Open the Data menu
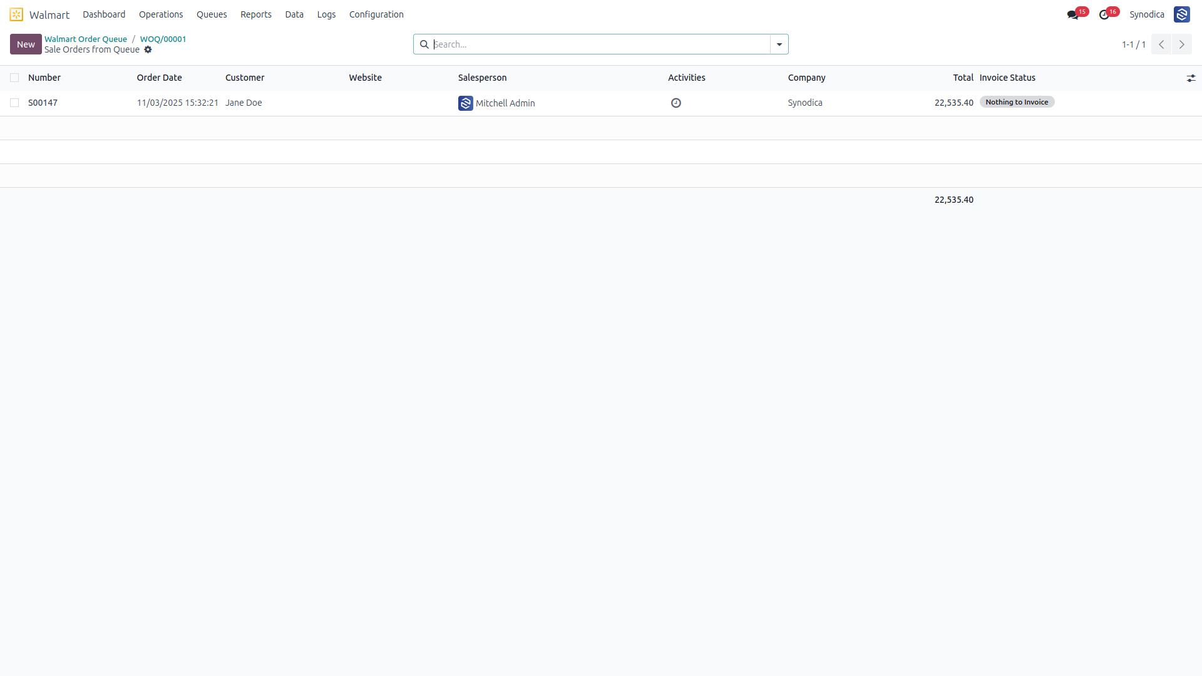The height and width of the screenshot is (676, 1202). [294, 14]
